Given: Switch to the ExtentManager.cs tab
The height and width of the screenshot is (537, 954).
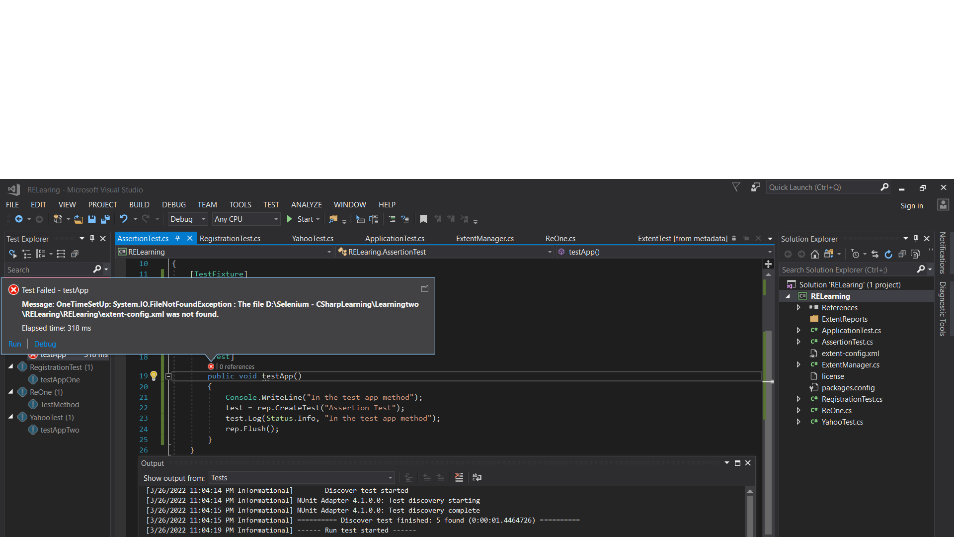Looking at the screenshot, I should [485, 239].
